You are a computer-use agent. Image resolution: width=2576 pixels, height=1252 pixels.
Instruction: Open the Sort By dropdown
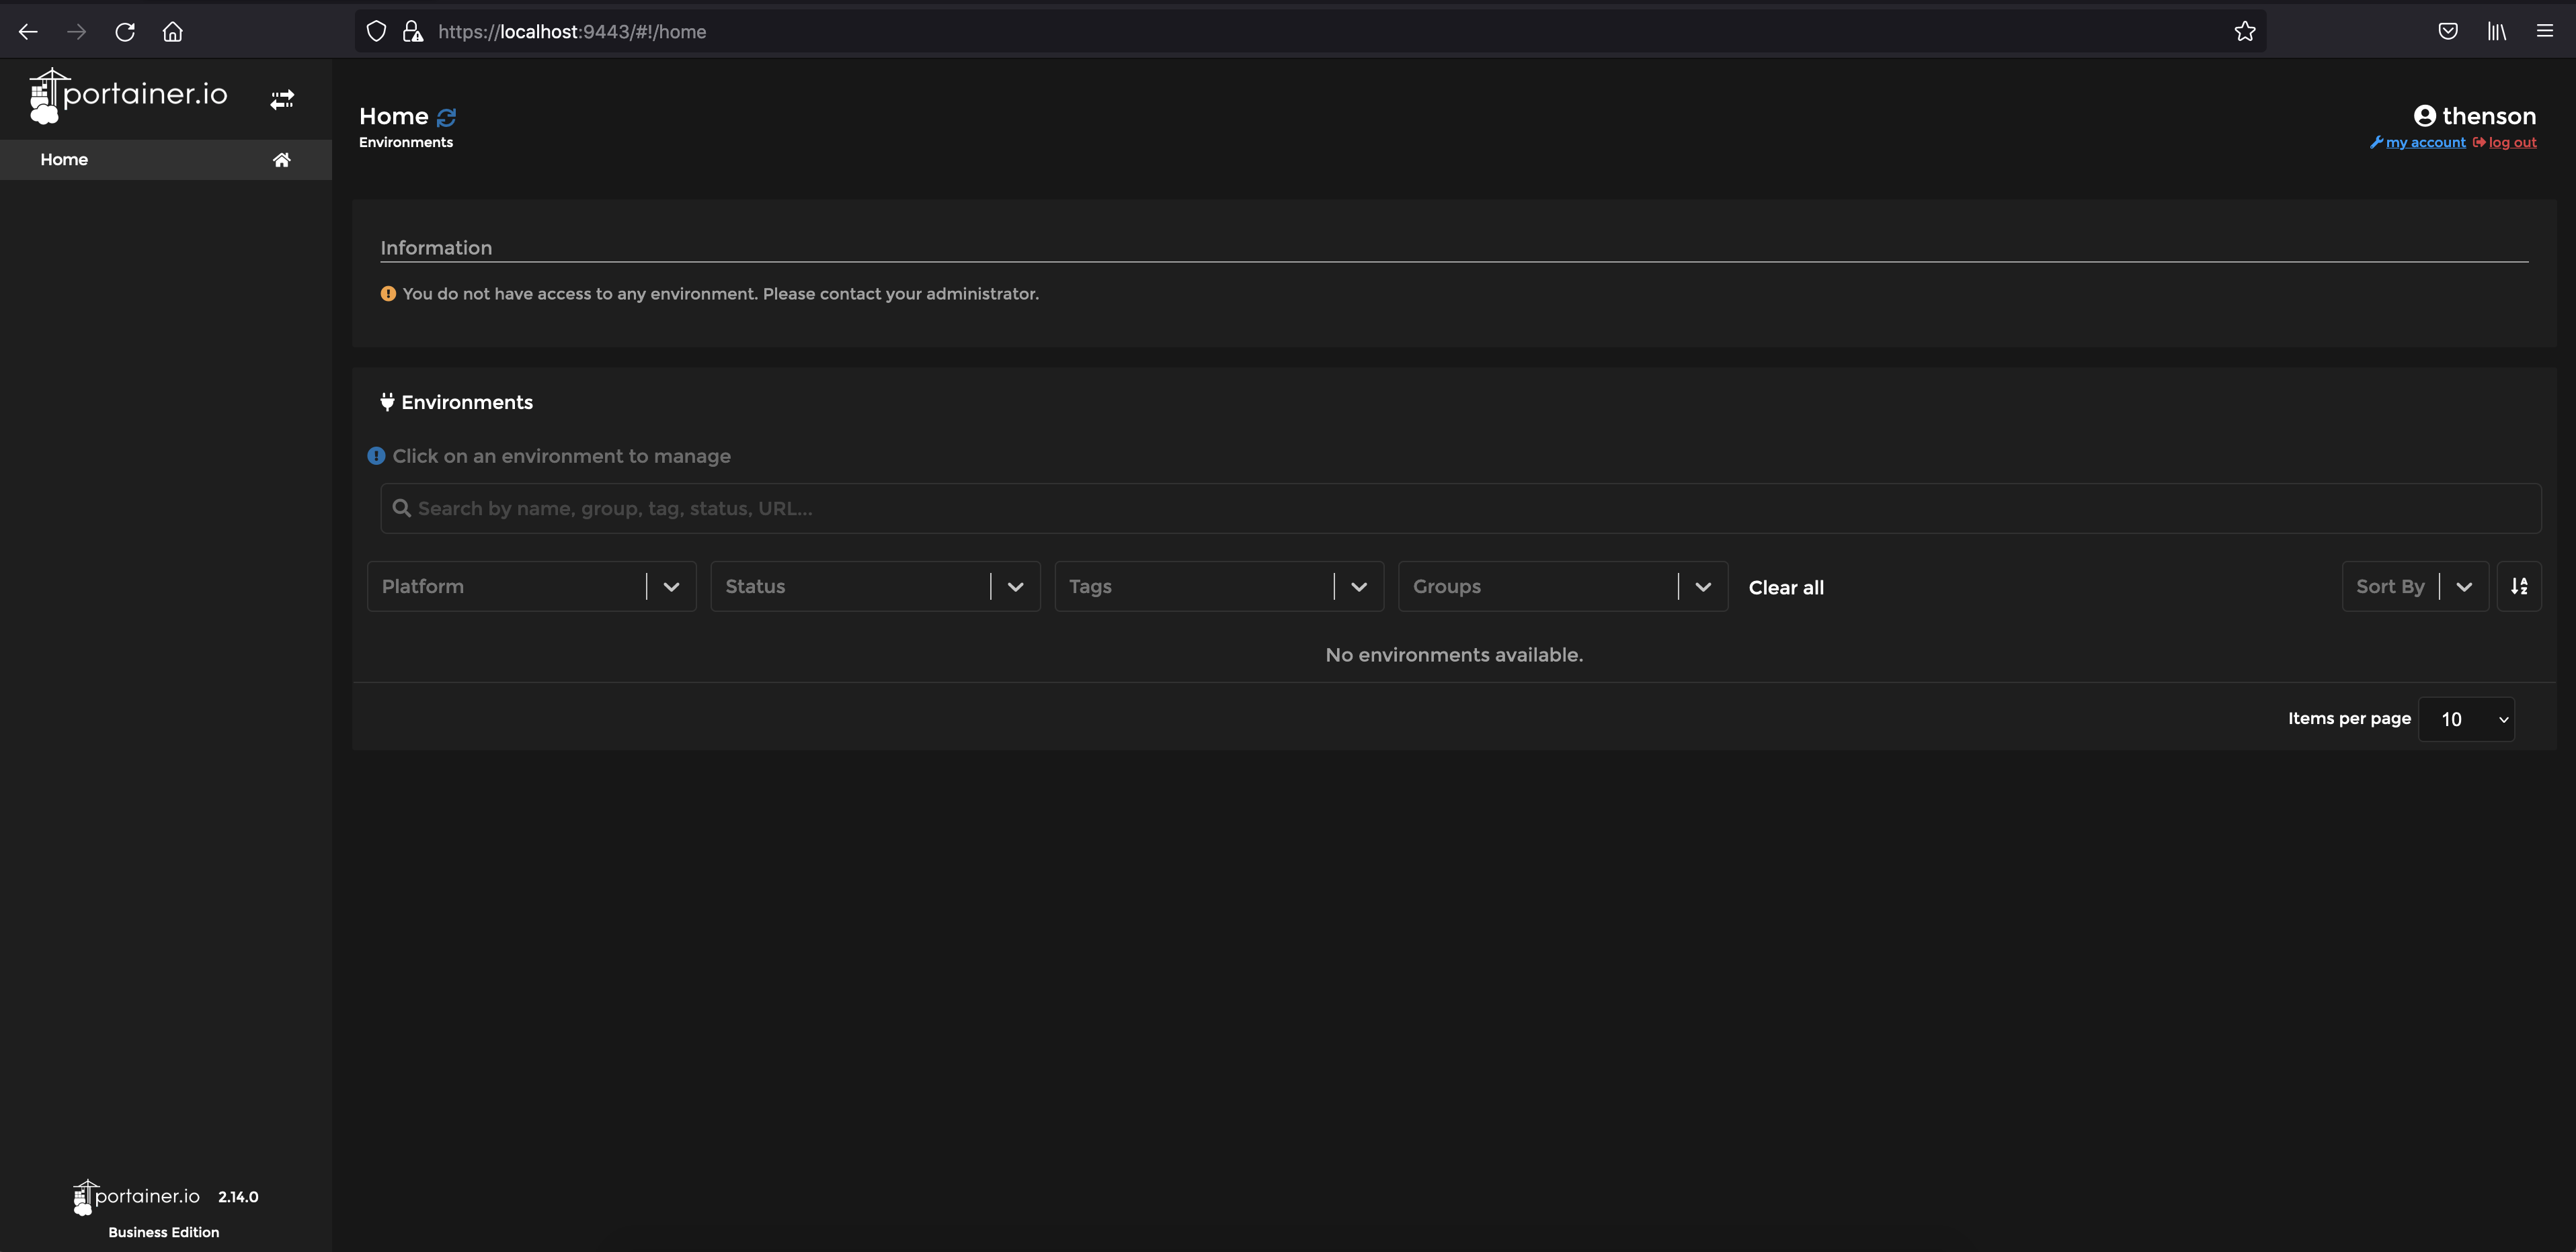pos(2414,586)
